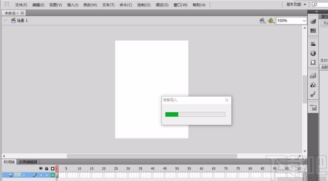
Task: Open the 命令(C) menu
Action: 126,5
